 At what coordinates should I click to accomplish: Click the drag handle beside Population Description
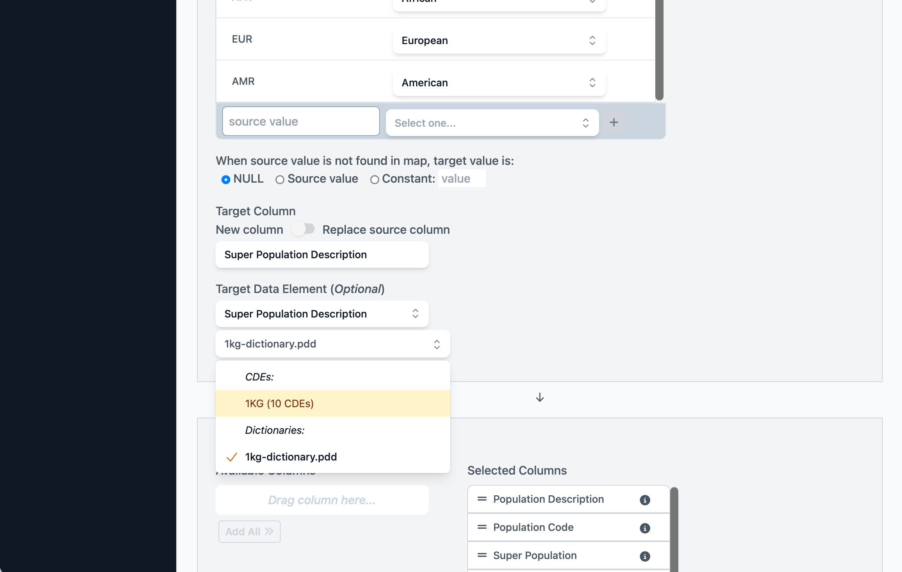481,499
